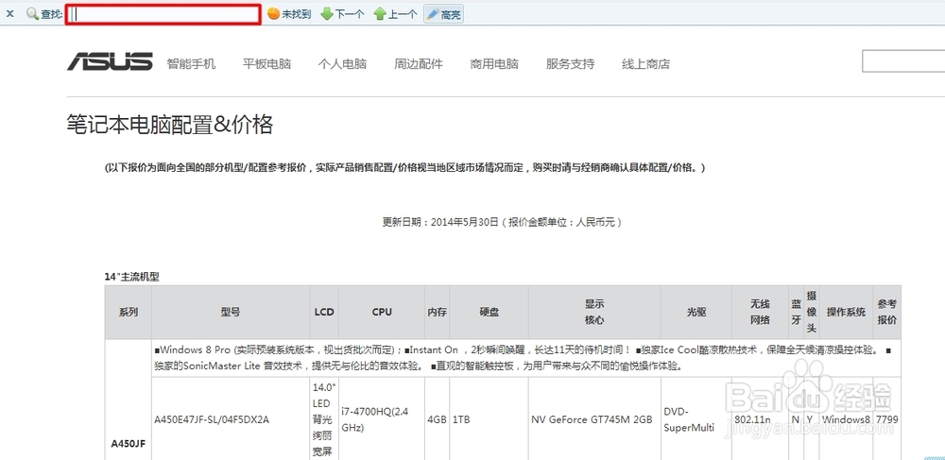Click the 7799 price cell
Image resolution: width=945 pixels, height=460 pixels.
pyautogui.click(x=887, y=419)
